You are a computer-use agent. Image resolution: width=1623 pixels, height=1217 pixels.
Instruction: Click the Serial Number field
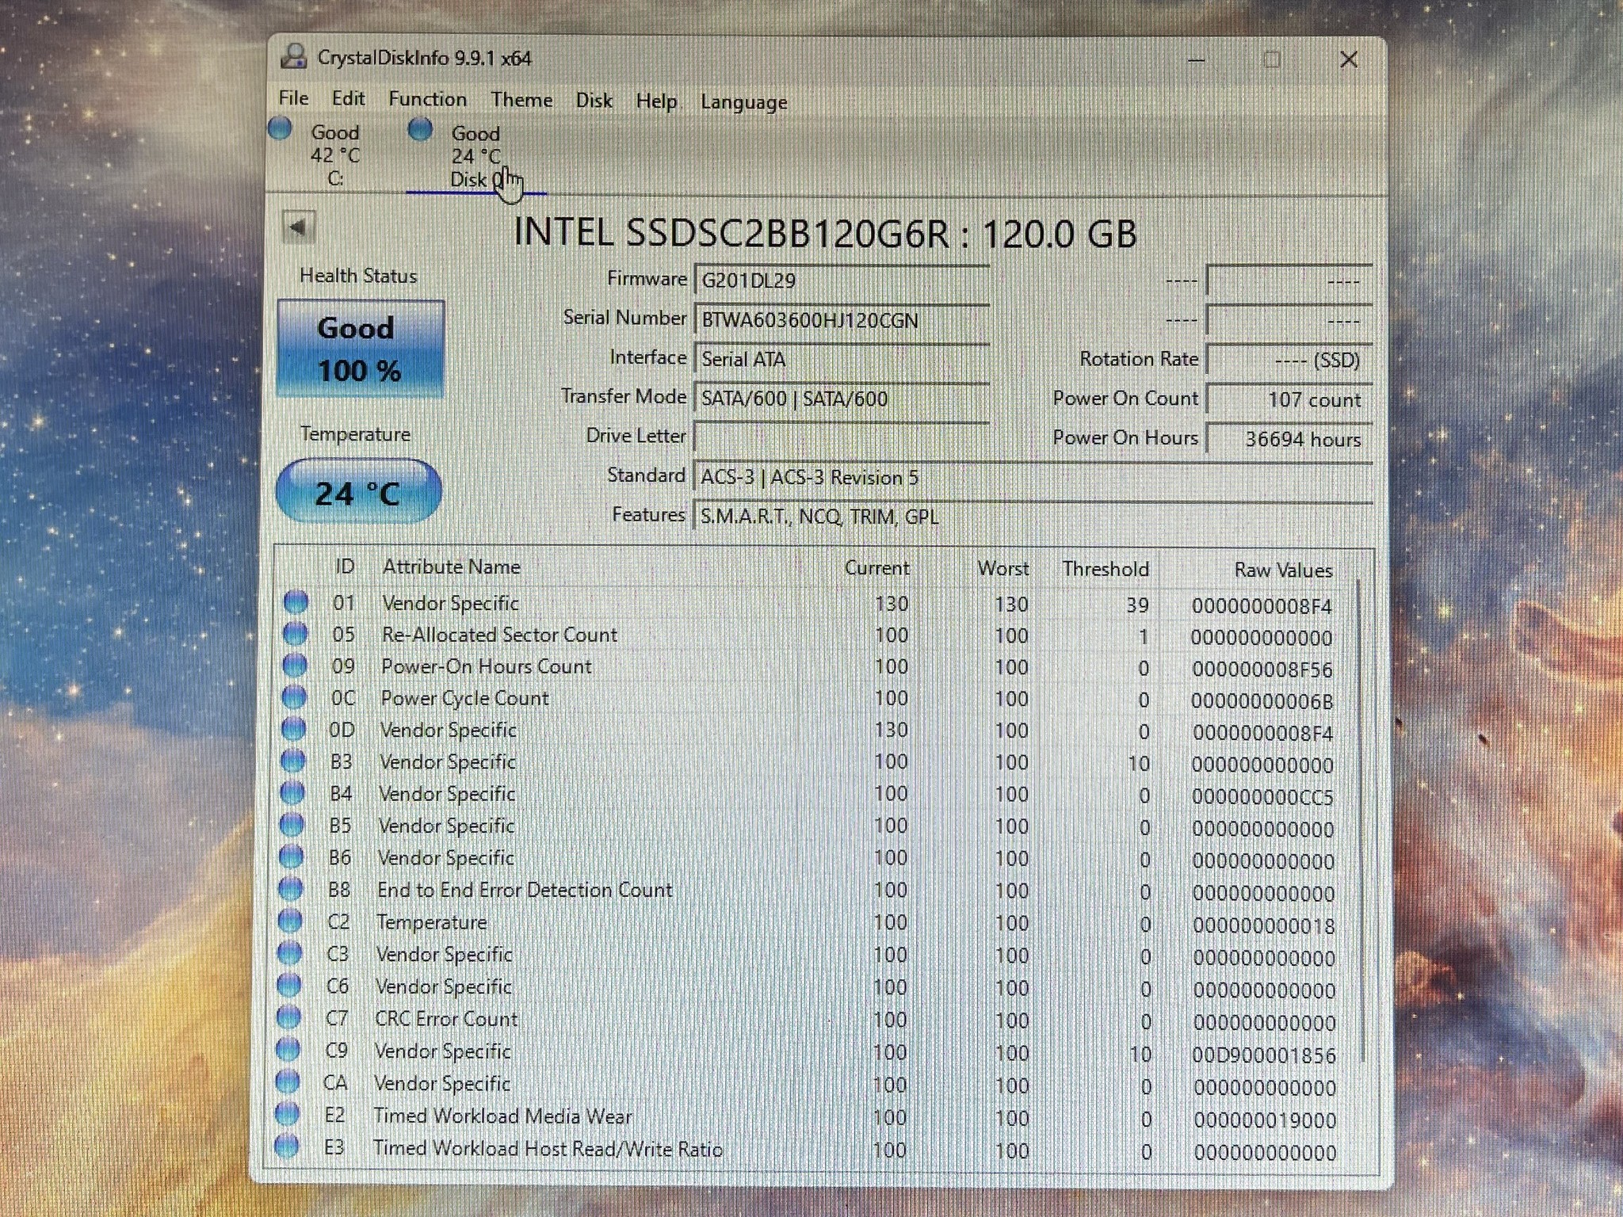[842, 320]
